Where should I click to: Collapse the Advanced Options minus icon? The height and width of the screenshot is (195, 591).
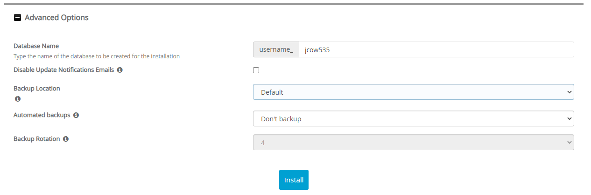pos(18,18)
